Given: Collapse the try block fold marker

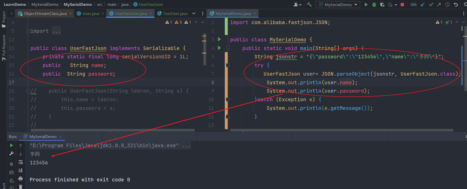Looking at the screenshot, I should [x=228, y=65].
